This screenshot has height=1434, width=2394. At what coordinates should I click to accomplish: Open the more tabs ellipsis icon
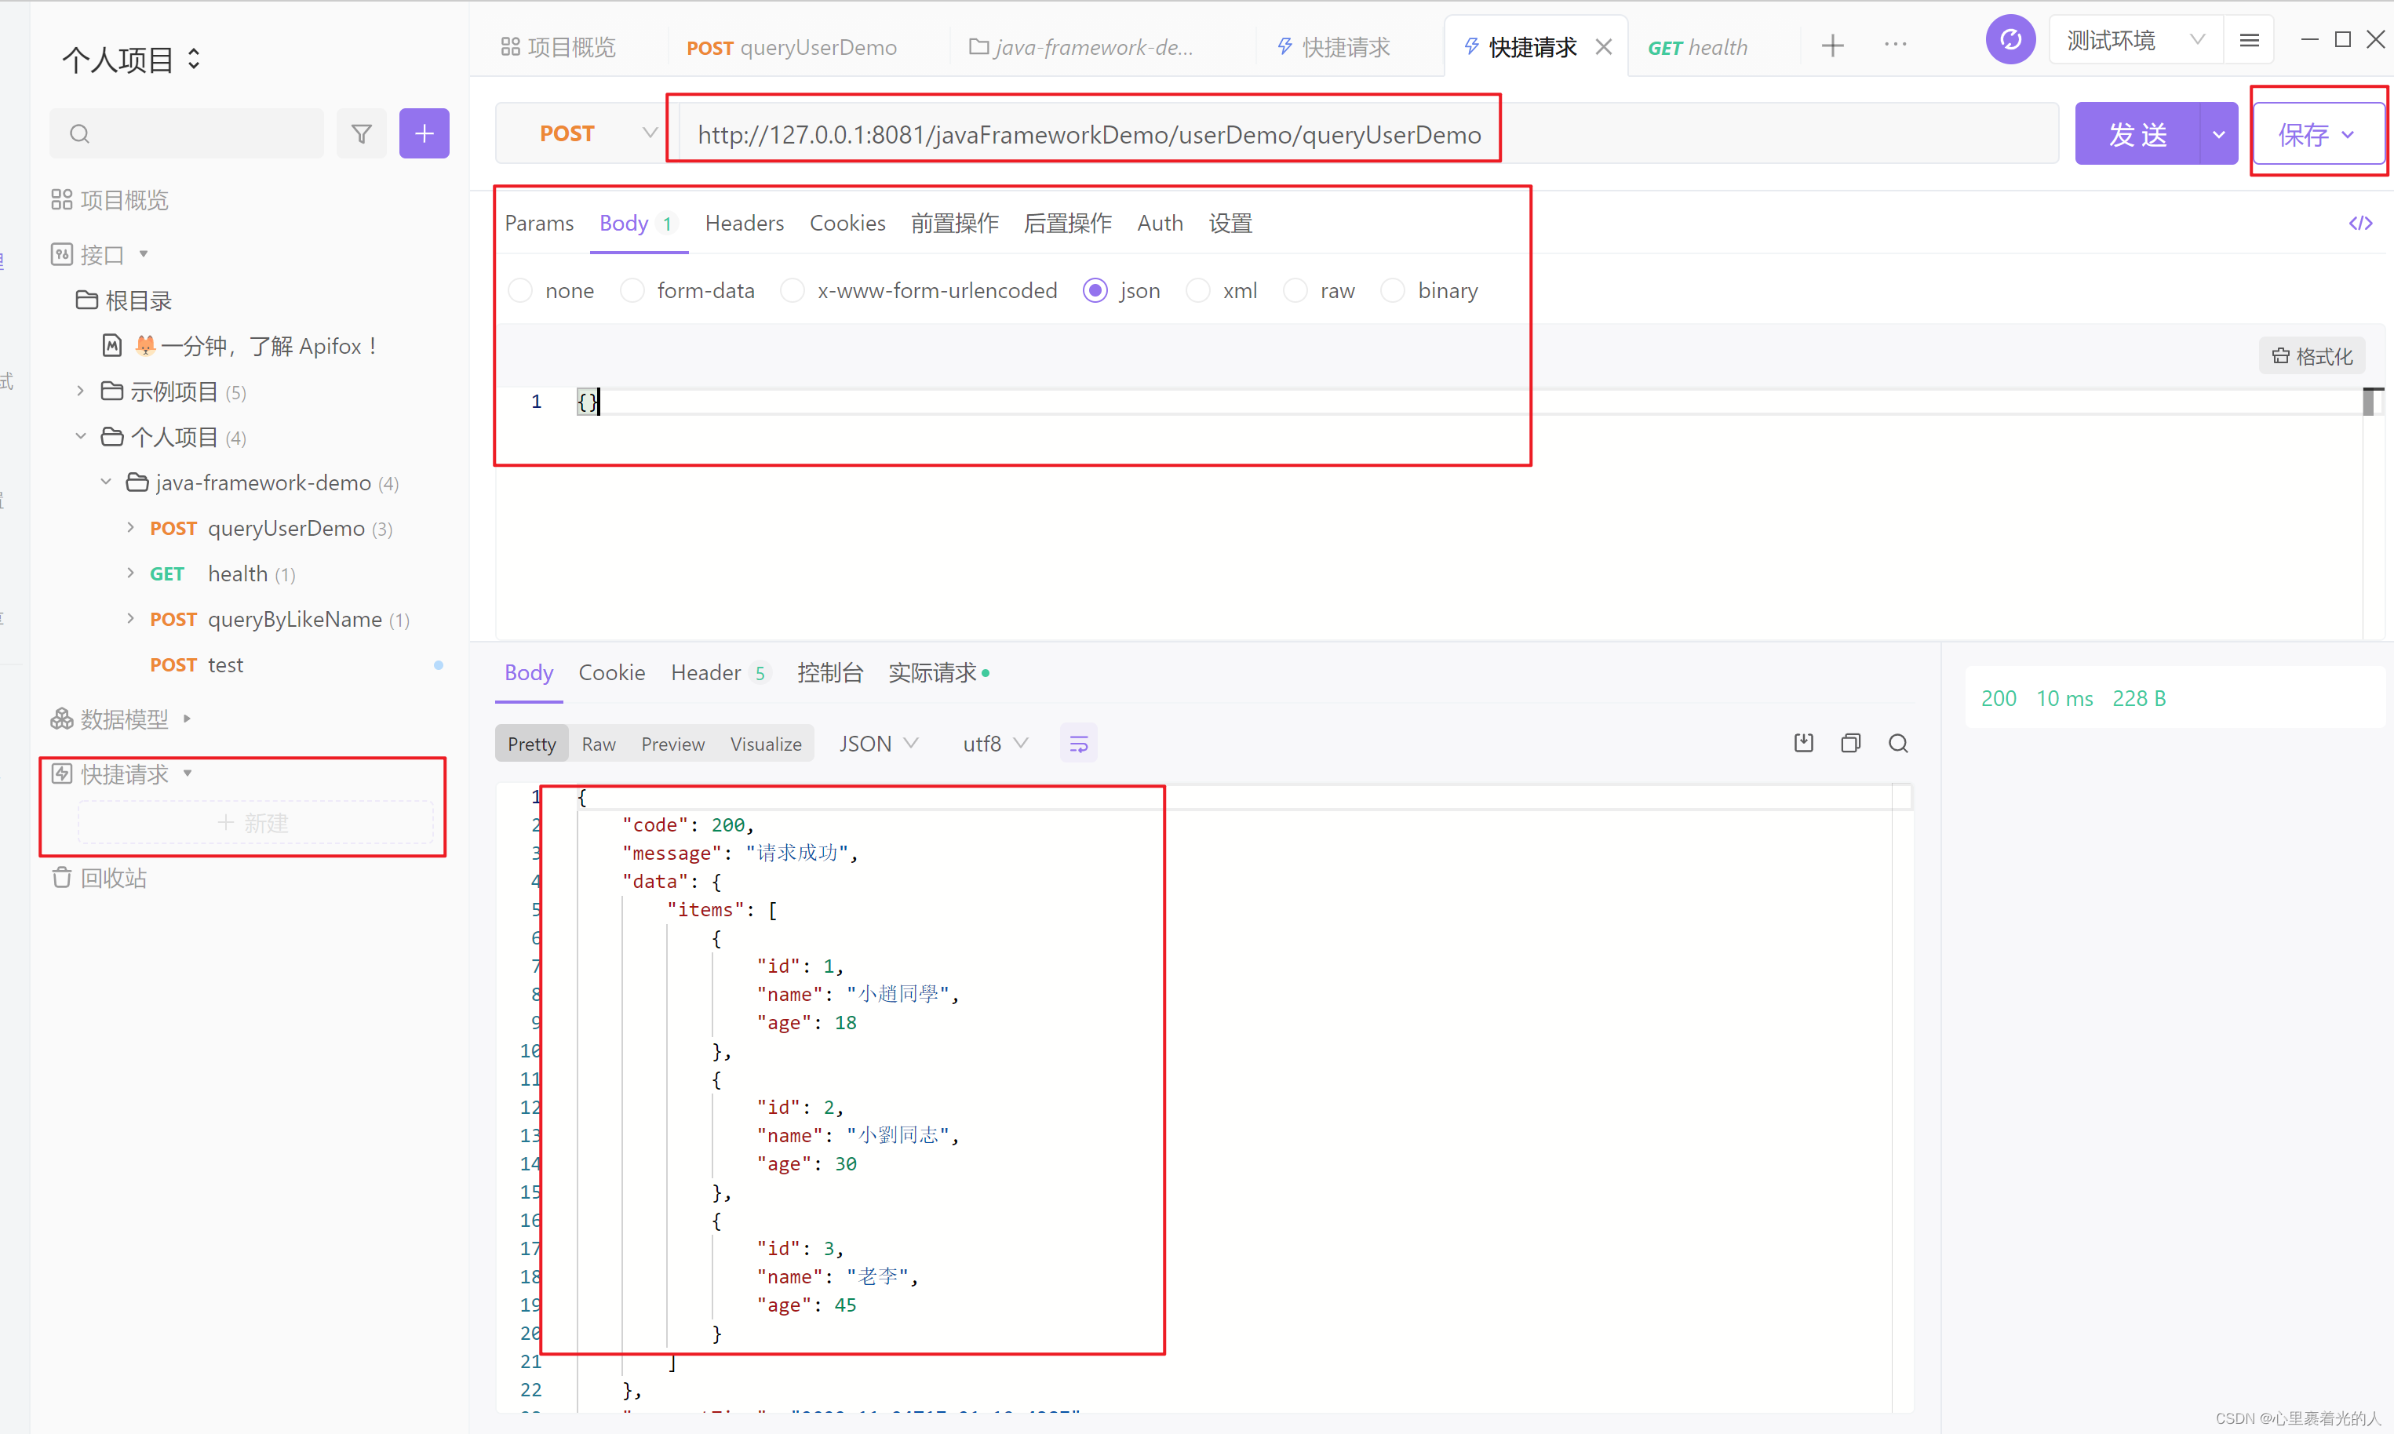pos(1895,45)
